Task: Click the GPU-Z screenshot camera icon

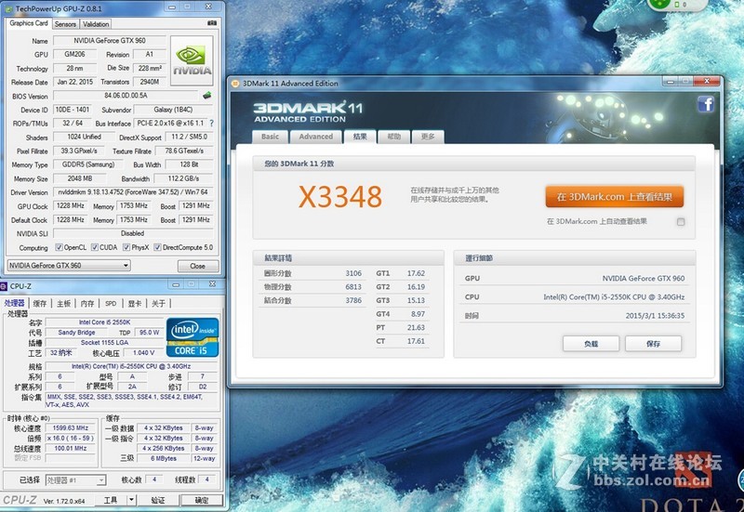Action: (212, 23)
